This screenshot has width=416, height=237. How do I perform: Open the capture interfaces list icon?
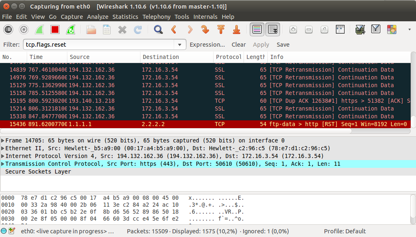tap(8, 29)
